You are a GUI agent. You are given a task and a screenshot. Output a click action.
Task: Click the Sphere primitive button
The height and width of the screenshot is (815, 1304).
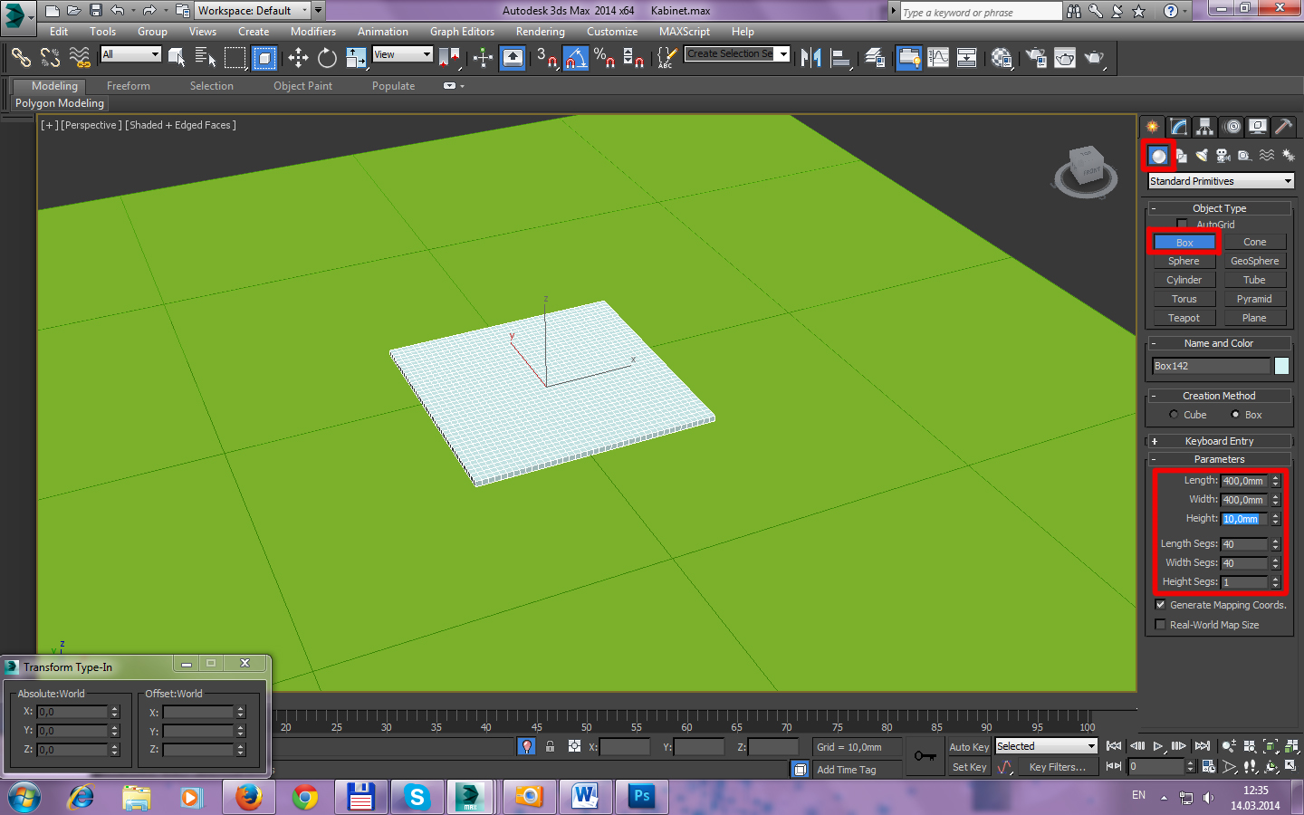(1184, 261)
